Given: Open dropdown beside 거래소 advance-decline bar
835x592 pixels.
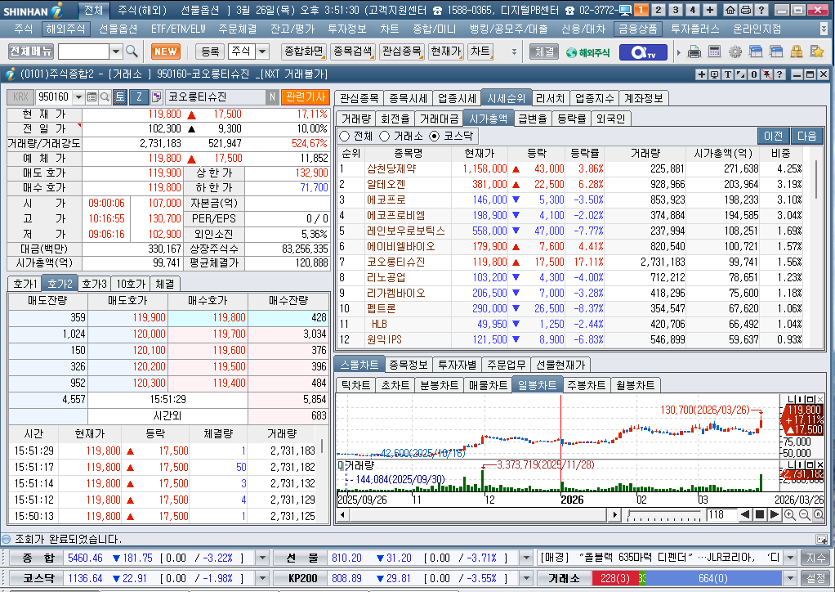Looking at the screenshot, I should (x=791, y=578).
